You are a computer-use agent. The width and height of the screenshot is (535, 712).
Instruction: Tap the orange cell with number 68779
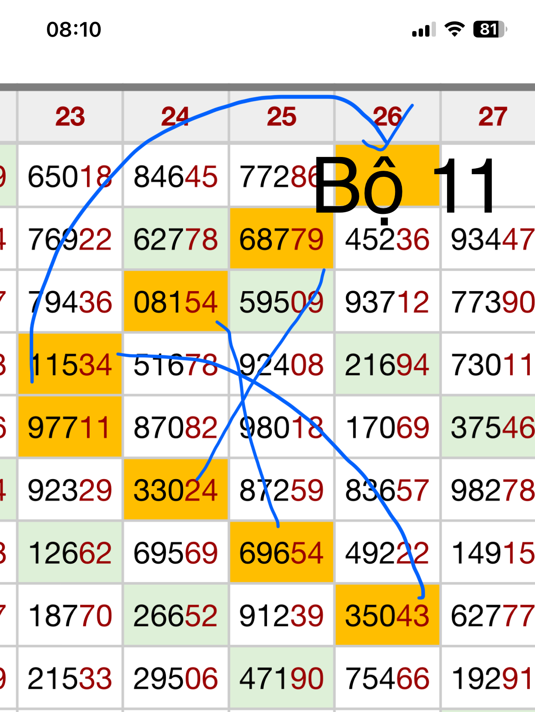point(281,239)
